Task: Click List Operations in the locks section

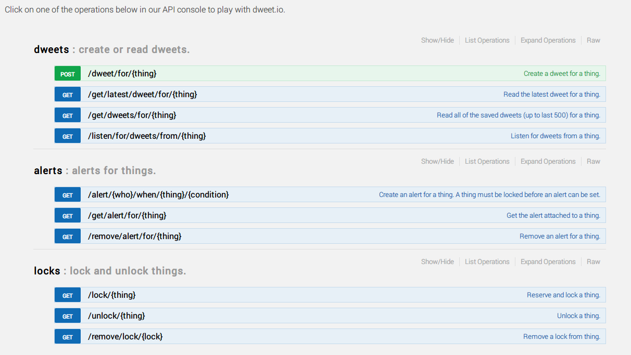Action: (x=487, y=261)
